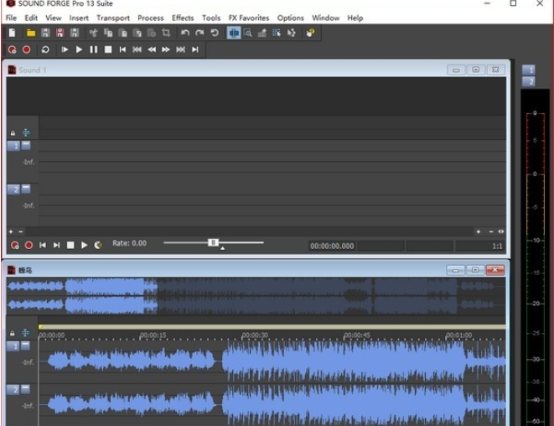This screenshot has height=426, width=554.
Task: Toggle meter channel 2 button above level meter
Action: (529, 81)
